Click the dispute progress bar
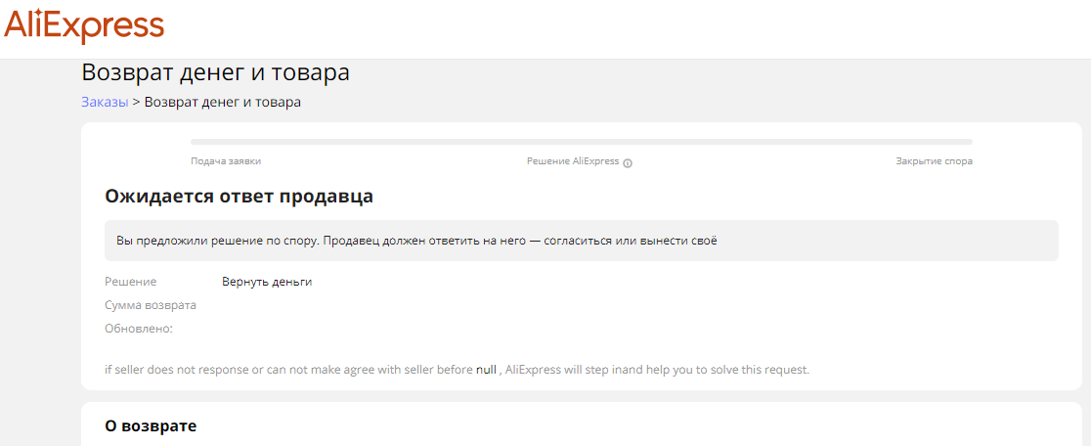Viewport: 1091px width, 446px height. [x=581, y=142]
